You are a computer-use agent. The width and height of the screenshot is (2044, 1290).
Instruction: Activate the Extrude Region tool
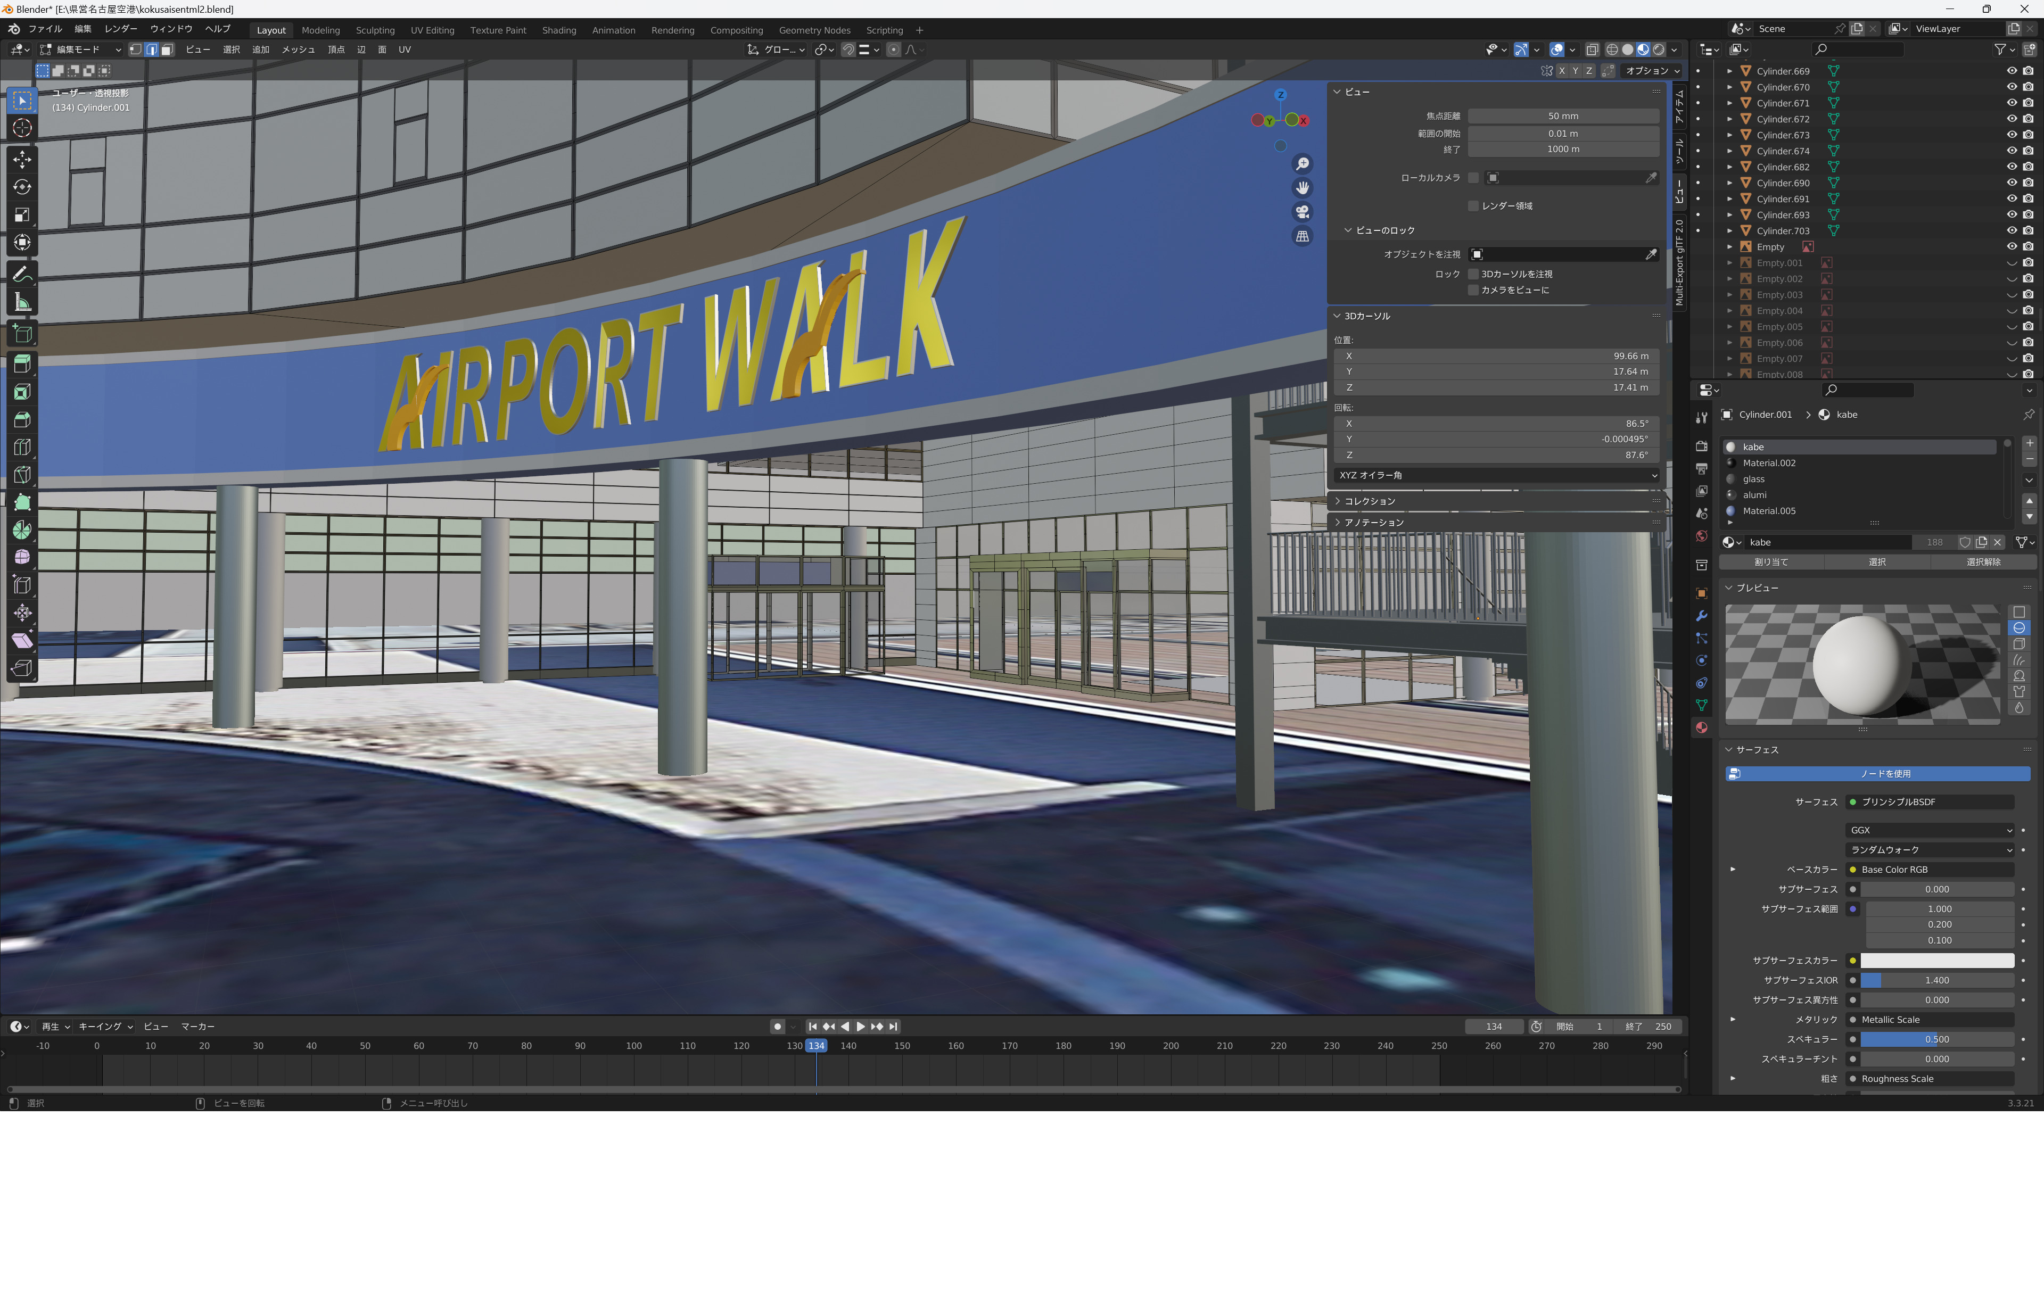click(23, 364)
